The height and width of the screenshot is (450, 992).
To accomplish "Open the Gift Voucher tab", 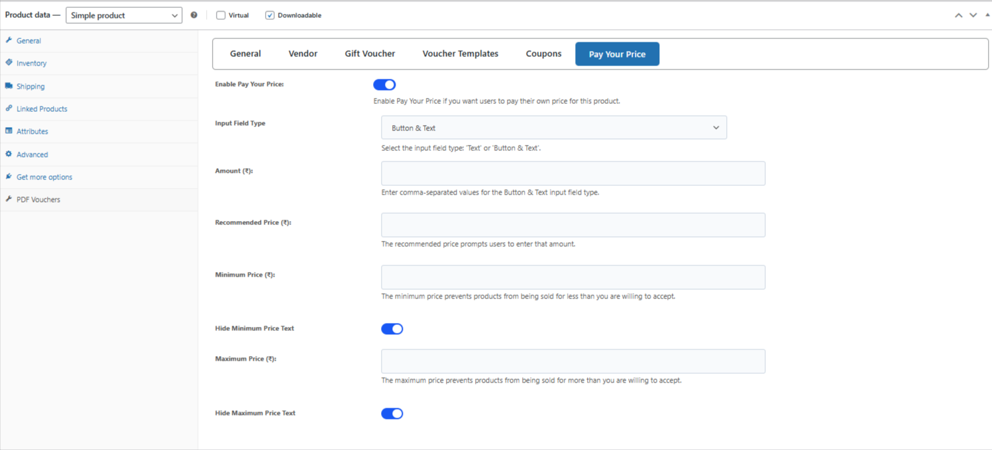I will click(370, 54).
